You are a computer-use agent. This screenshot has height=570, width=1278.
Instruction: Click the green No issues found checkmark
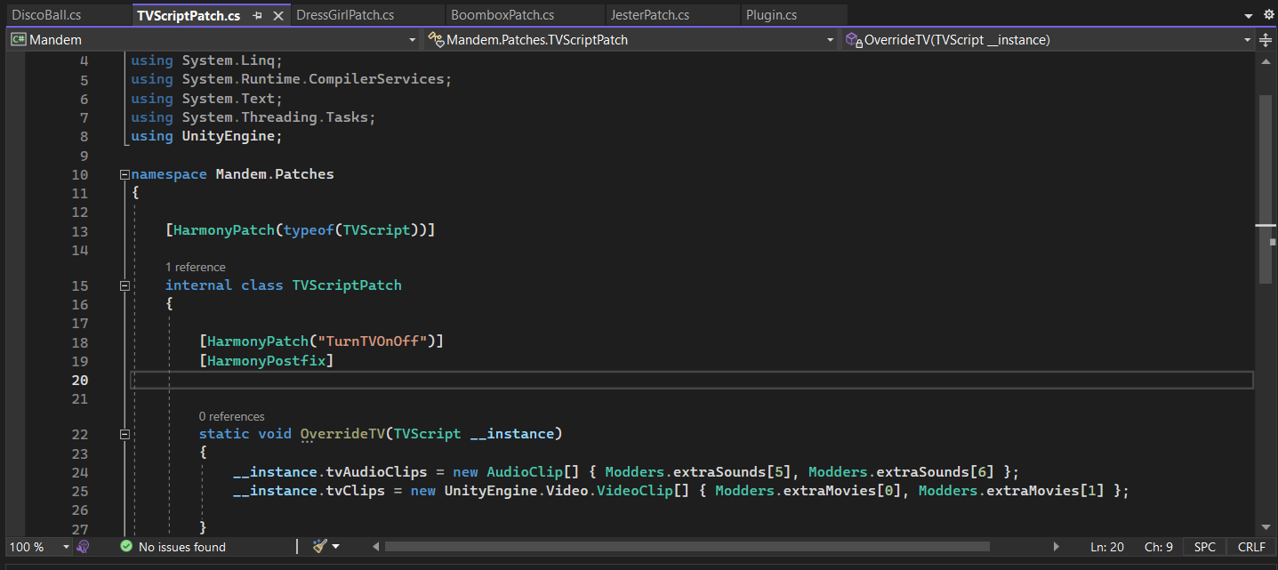click(126, 546)
